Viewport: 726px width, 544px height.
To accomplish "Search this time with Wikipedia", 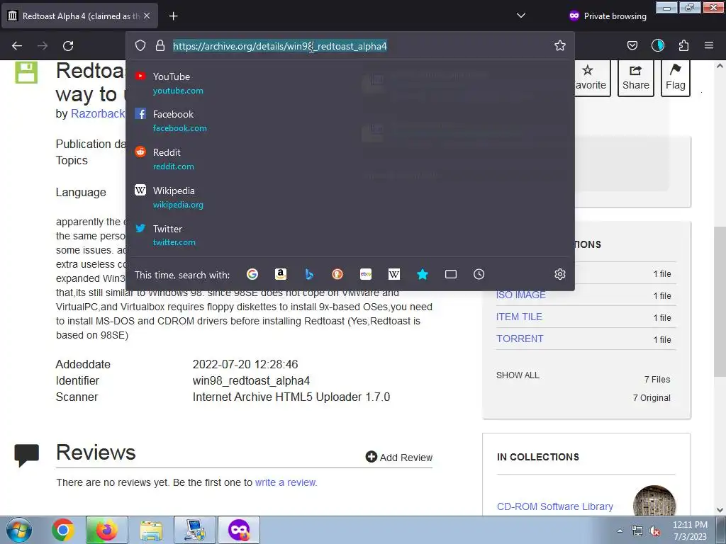I will coord(394,274).
